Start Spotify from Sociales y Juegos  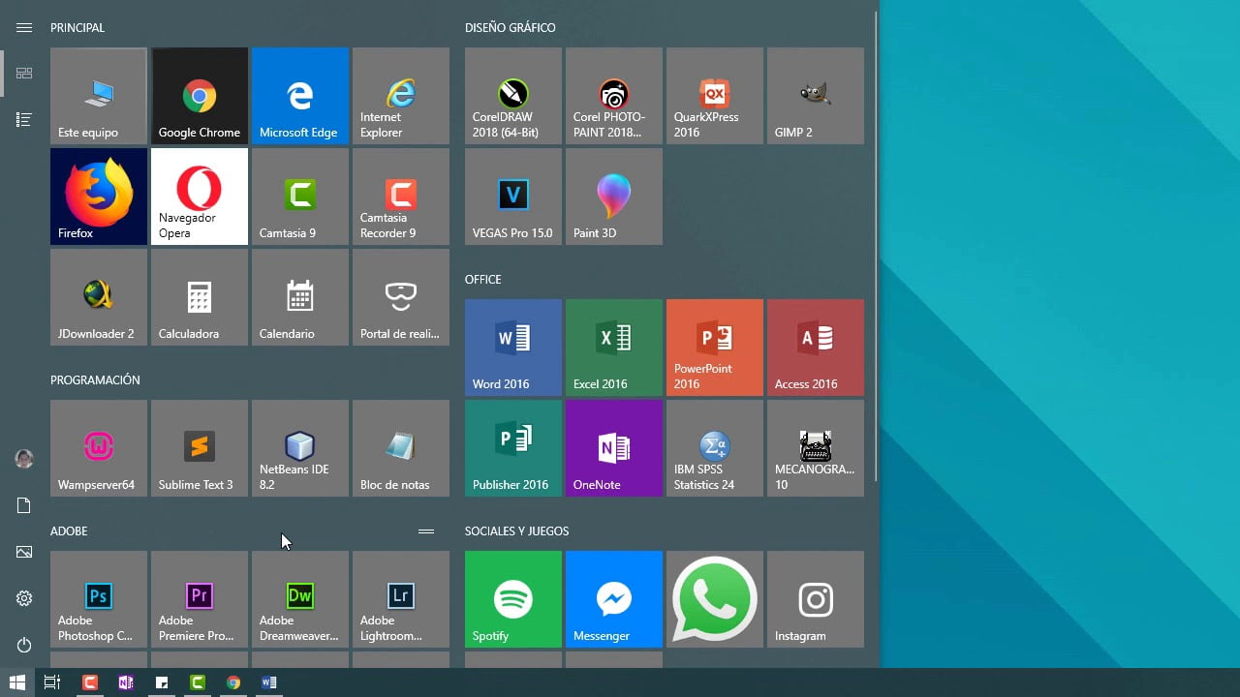pos(512,598)
